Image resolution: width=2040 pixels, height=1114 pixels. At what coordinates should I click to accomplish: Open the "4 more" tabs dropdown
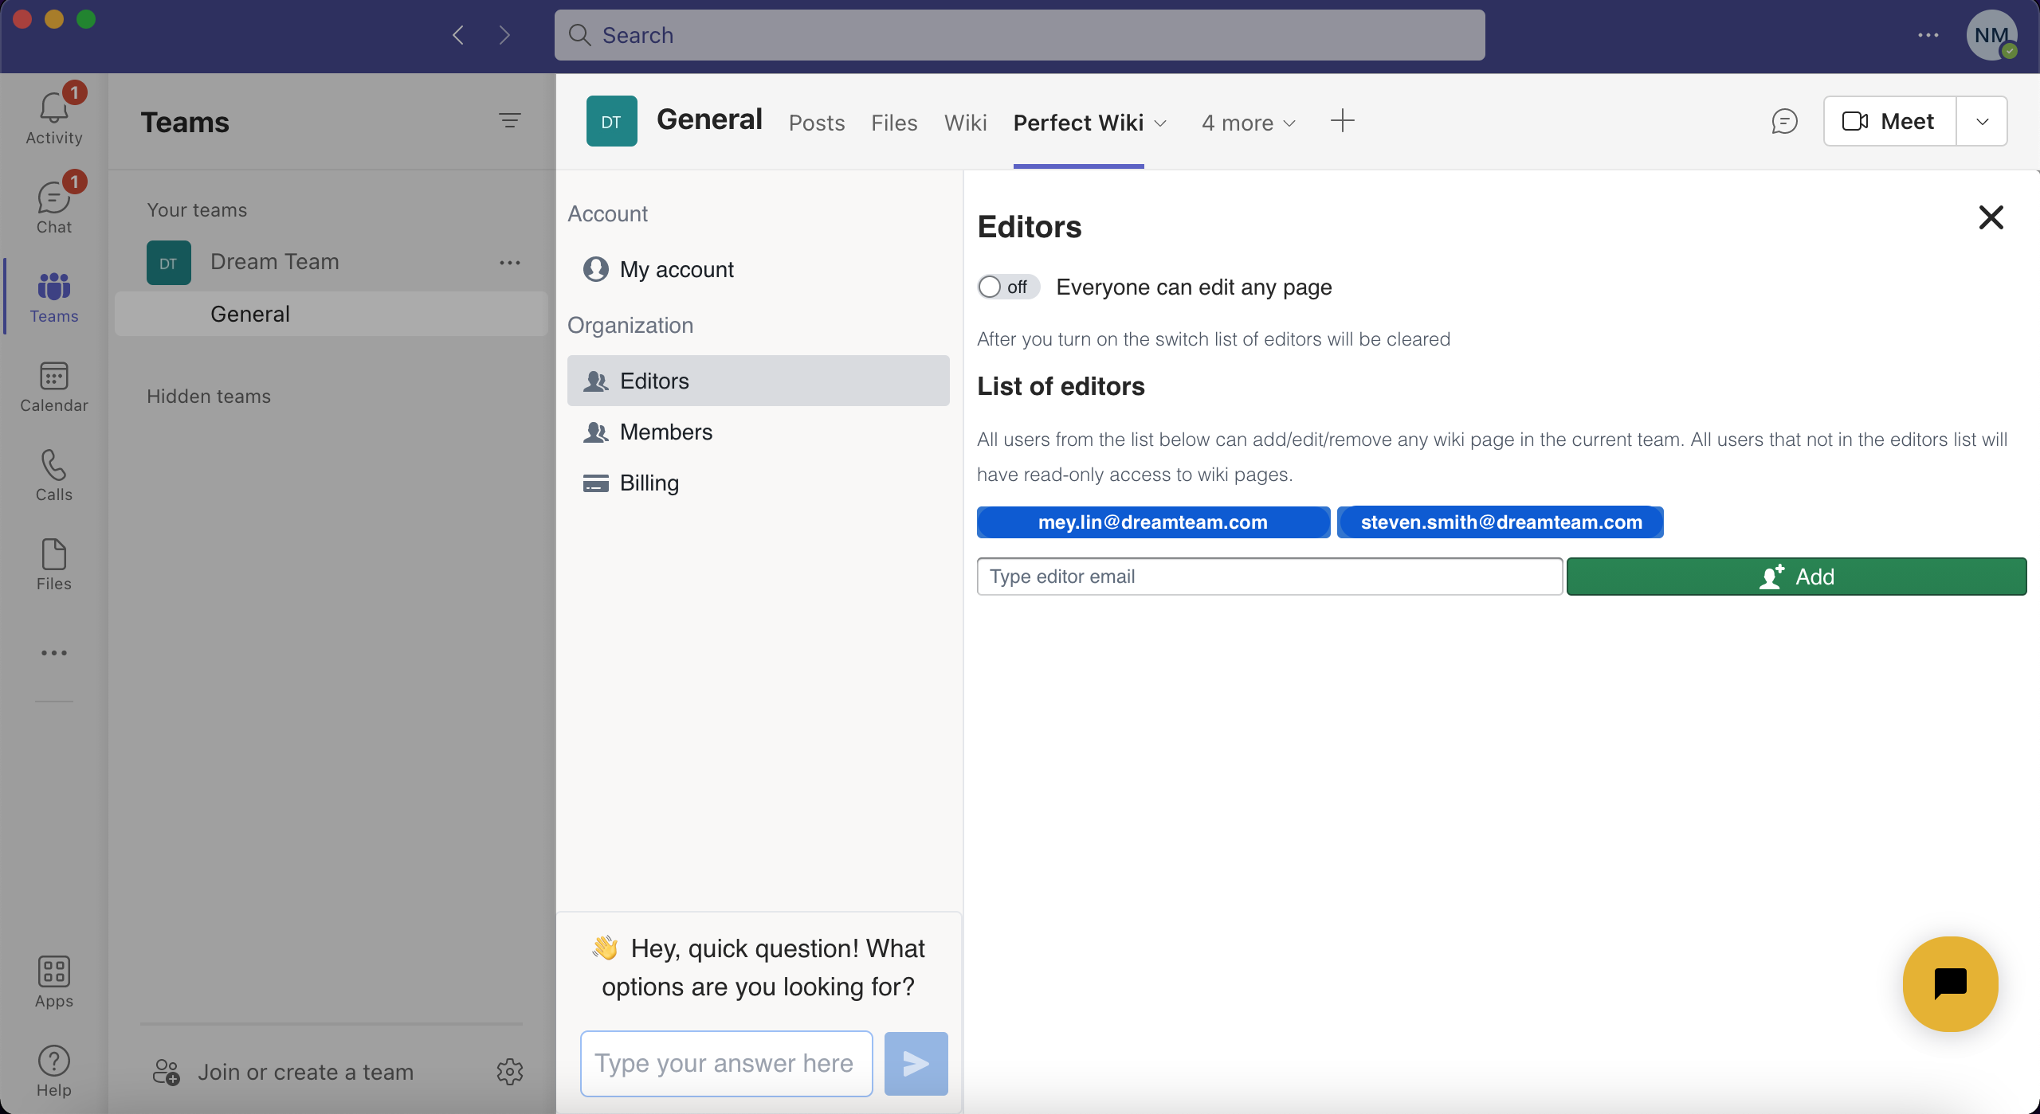pyautogui.click(x=1247, y=123)
